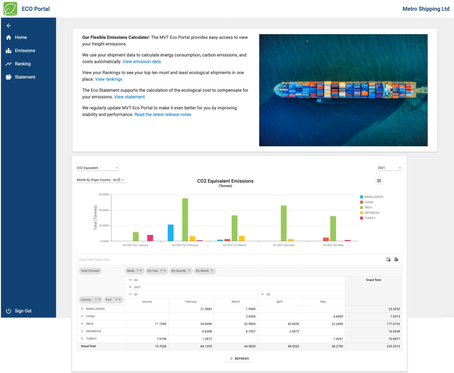Viewport: 454px width, 373px height.
Task: Open Statement from the sidebar menu
Action: [25, 77]
